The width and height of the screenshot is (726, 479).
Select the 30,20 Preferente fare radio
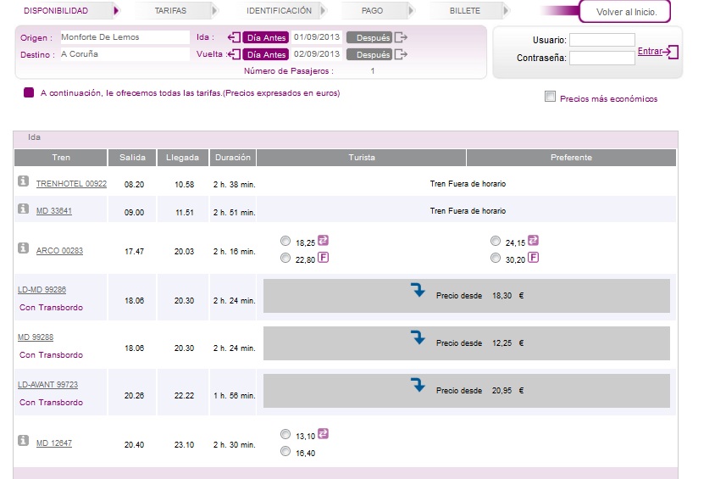pos(496,258)
